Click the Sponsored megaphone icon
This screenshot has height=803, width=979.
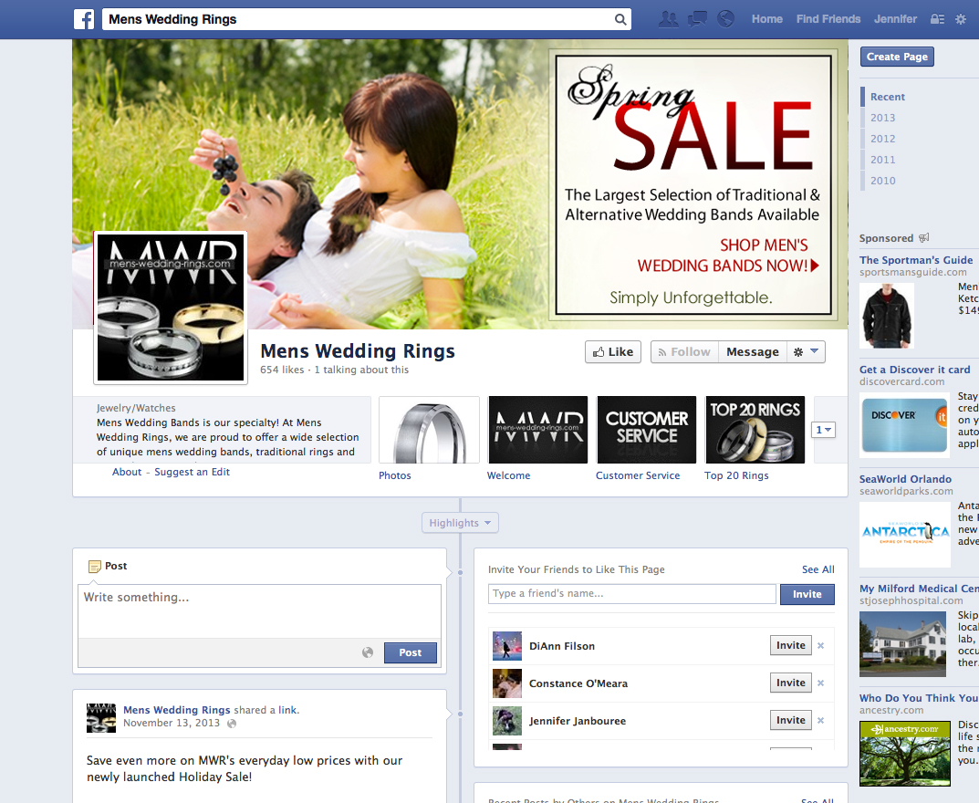924,238
